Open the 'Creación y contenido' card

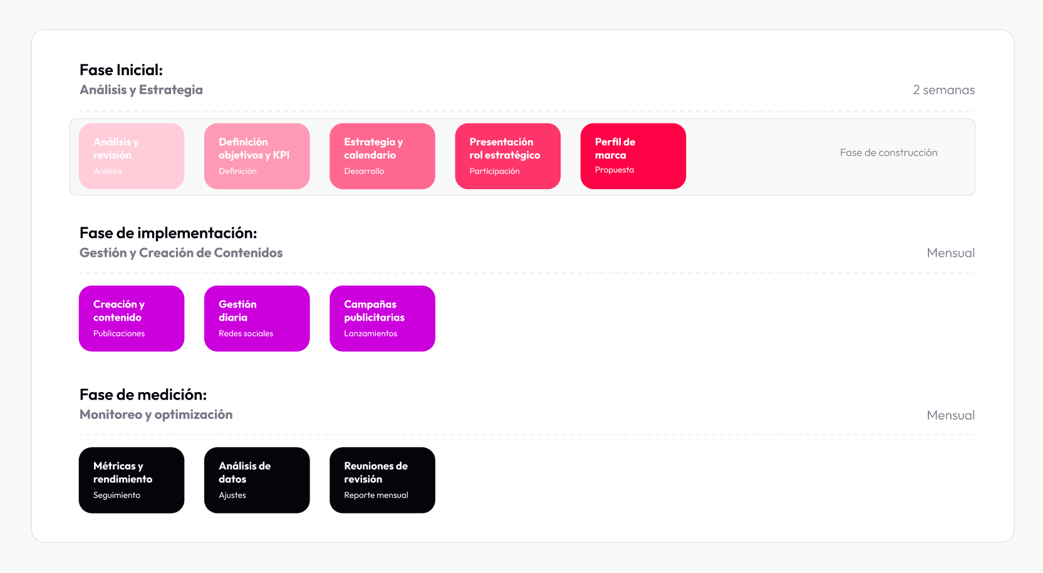tap(132, 318)
